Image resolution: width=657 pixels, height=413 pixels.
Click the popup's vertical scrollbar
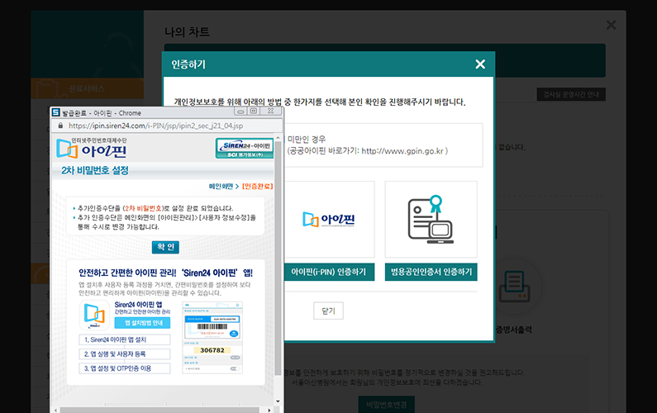[x=278, y=259]
